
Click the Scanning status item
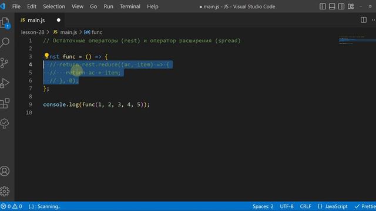point(44,206)
